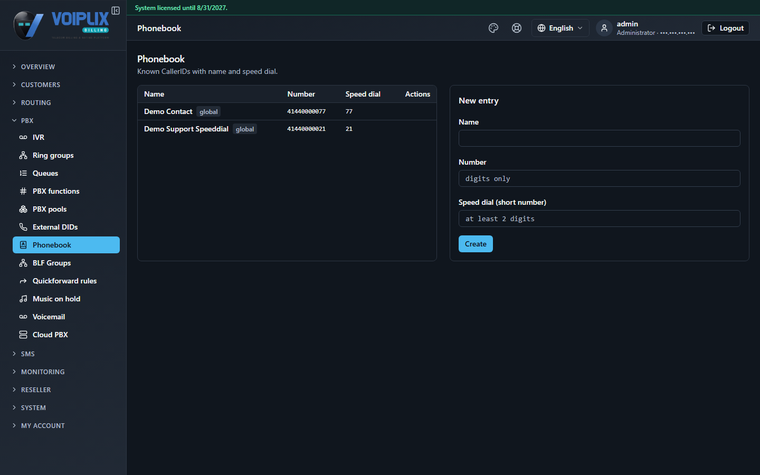Click the "System licensed until 8/31/2027." notice

(x=181, y=8)
